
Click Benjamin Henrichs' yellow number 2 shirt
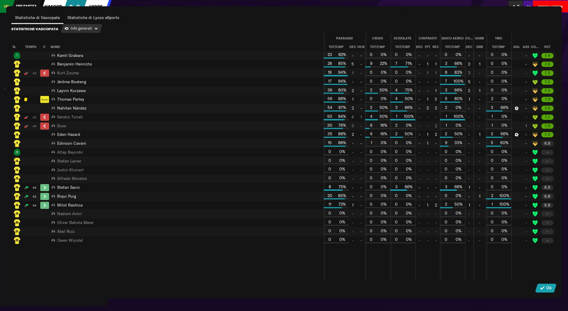coord(17,64)
